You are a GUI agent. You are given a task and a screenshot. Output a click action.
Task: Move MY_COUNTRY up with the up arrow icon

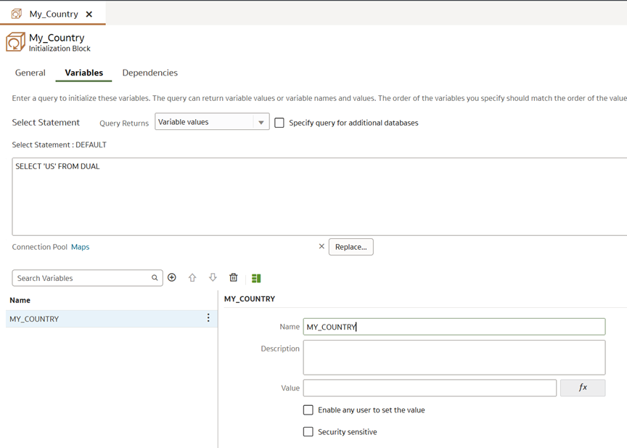click(x=192, y=277)
